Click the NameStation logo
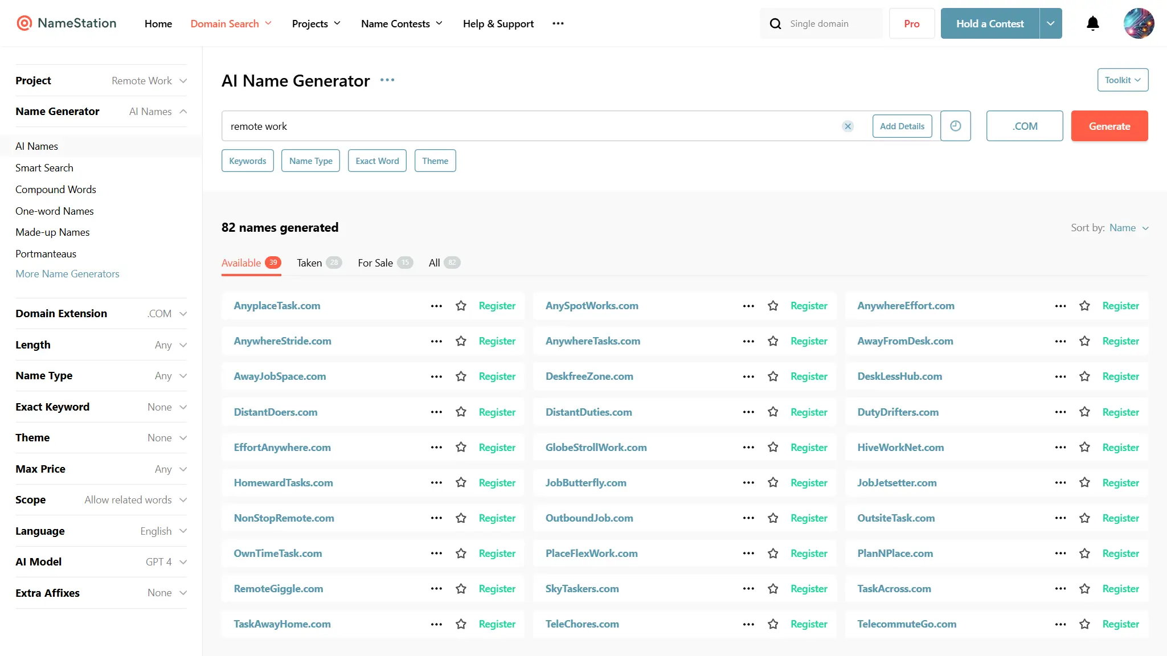 (x=66, y=23)
